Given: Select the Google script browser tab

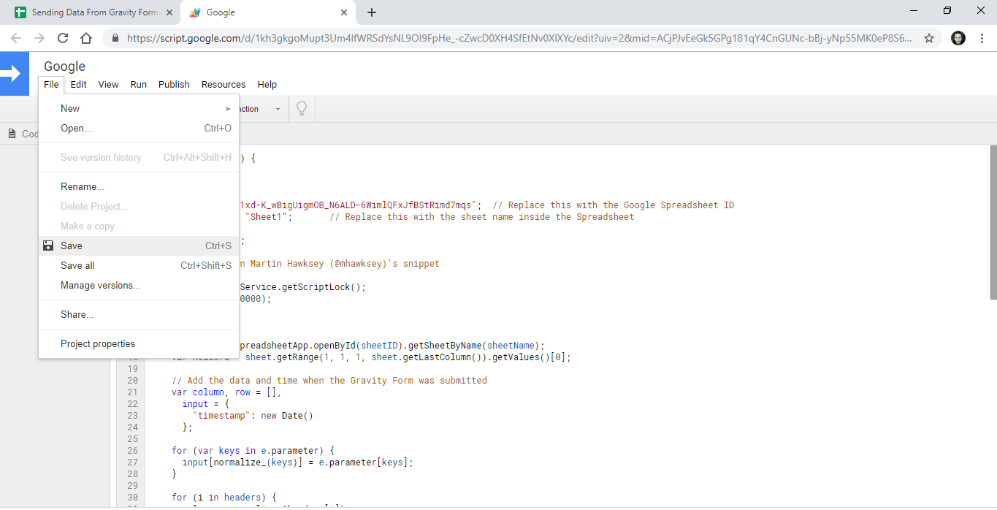Looking at the screenshot, I should click(268, 12).
